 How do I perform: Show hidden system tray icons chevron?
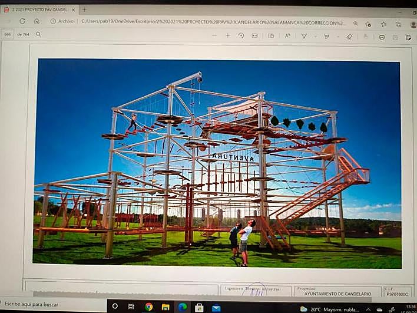[x=368, y=309]
